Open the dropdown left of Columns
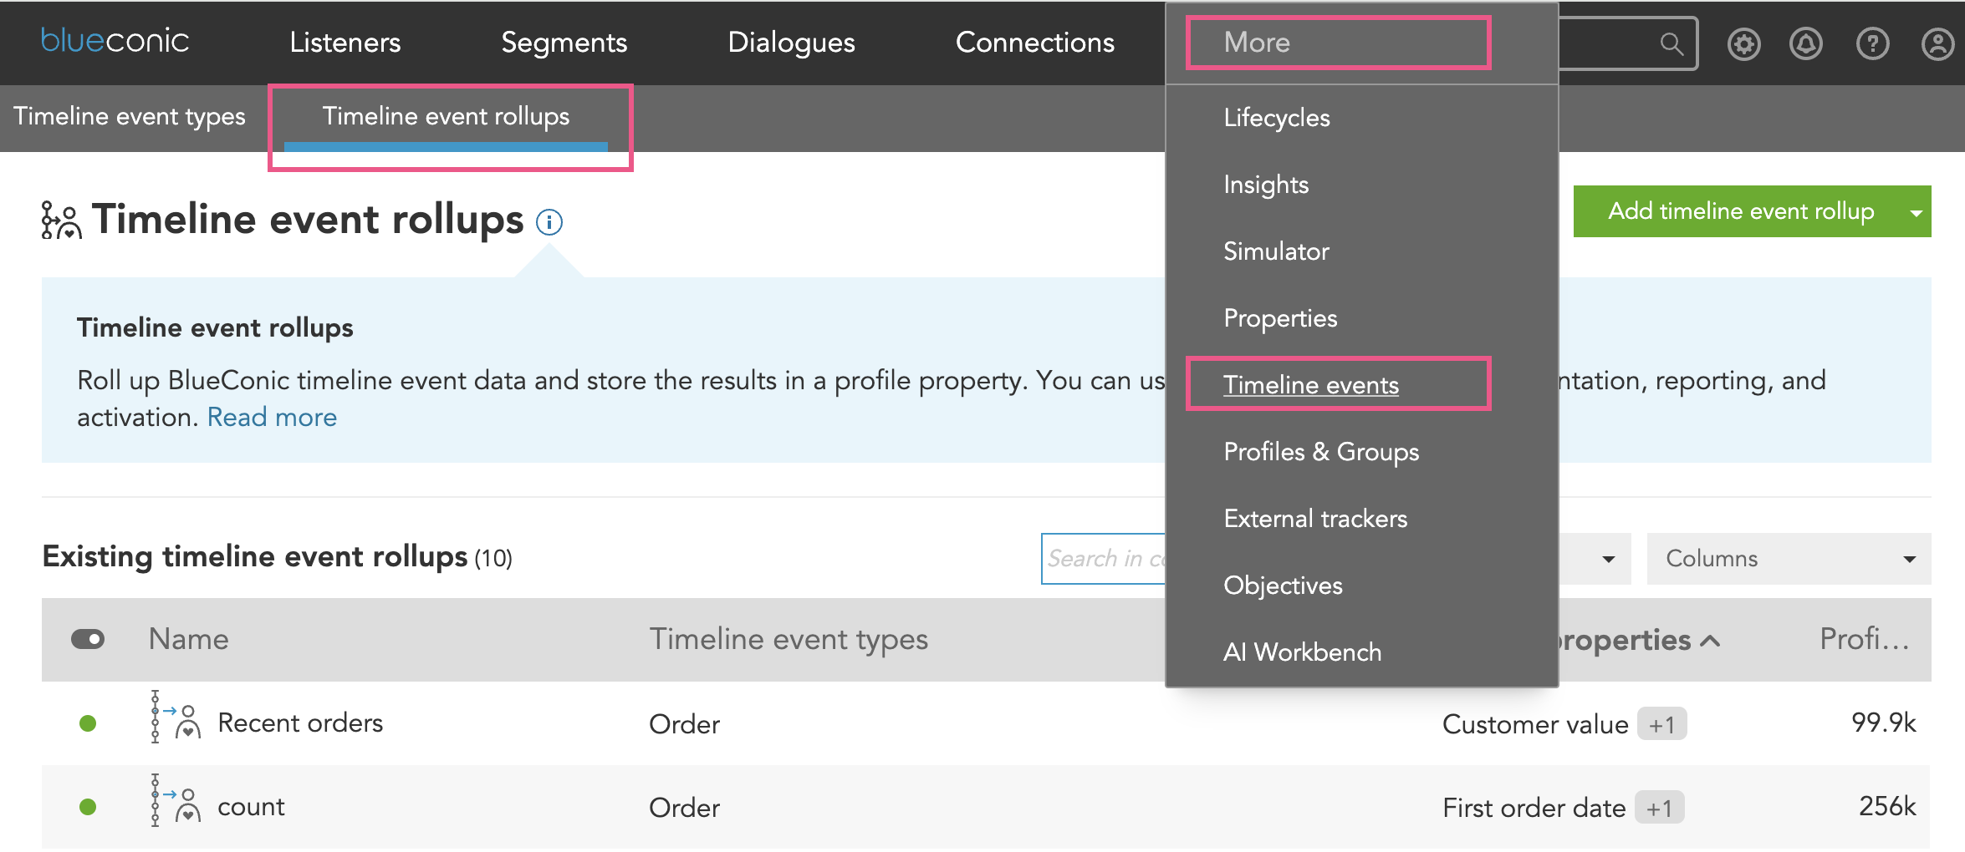The image size is (1965, 852). 1594,558
